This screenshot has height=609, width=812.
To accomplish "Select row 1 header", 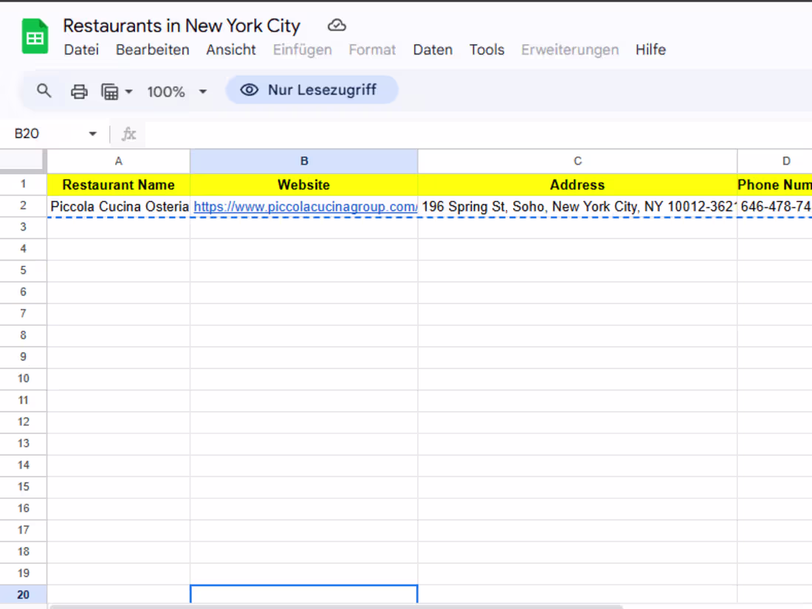I will tap(24, 185).
